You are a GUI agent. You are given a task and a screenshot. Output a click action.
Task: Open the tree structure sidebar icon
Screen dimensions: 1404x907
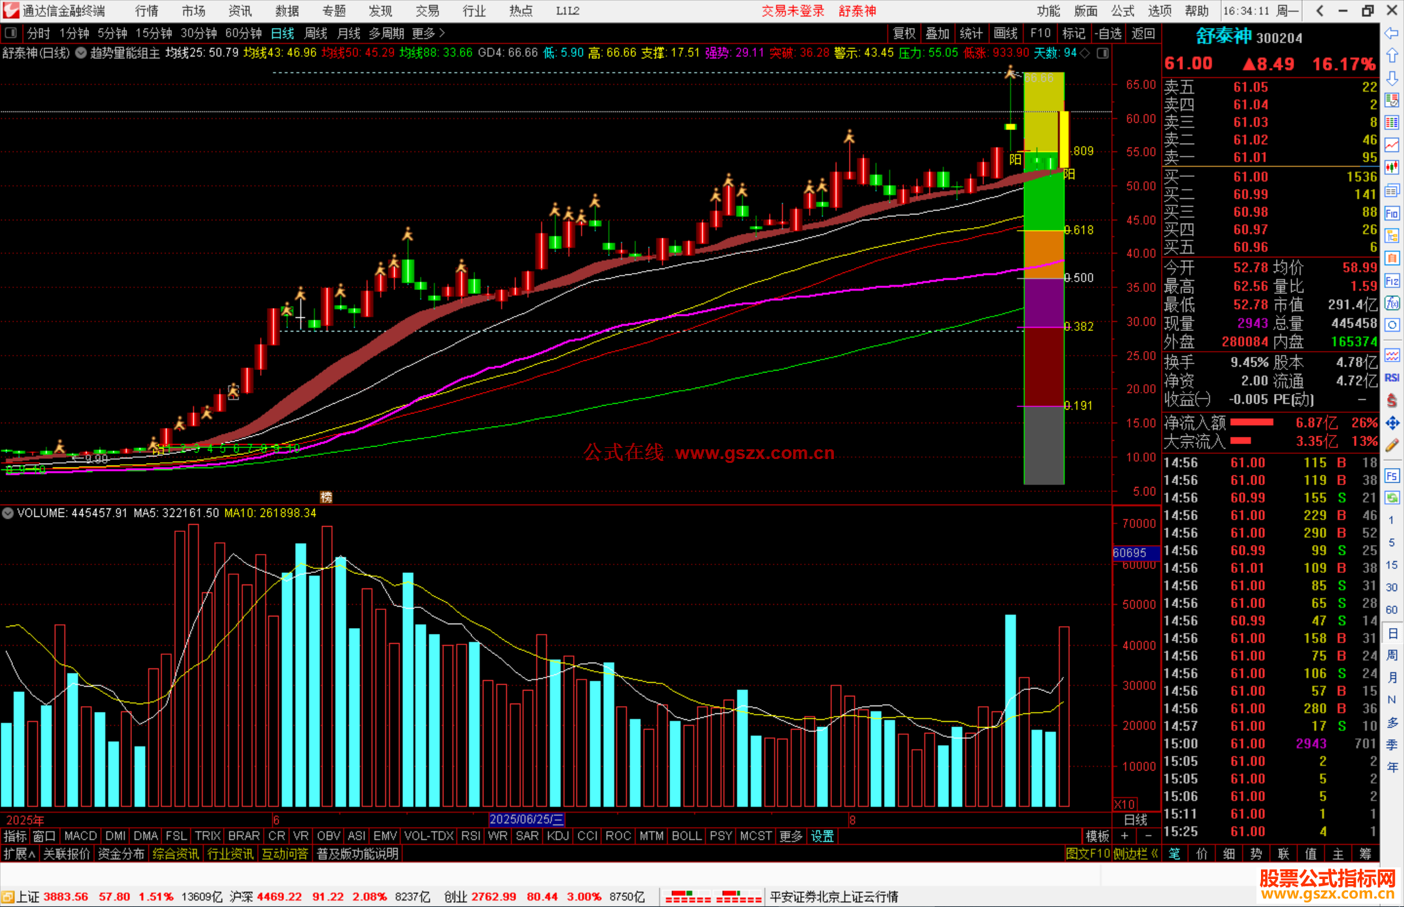tap(1392, 235)
